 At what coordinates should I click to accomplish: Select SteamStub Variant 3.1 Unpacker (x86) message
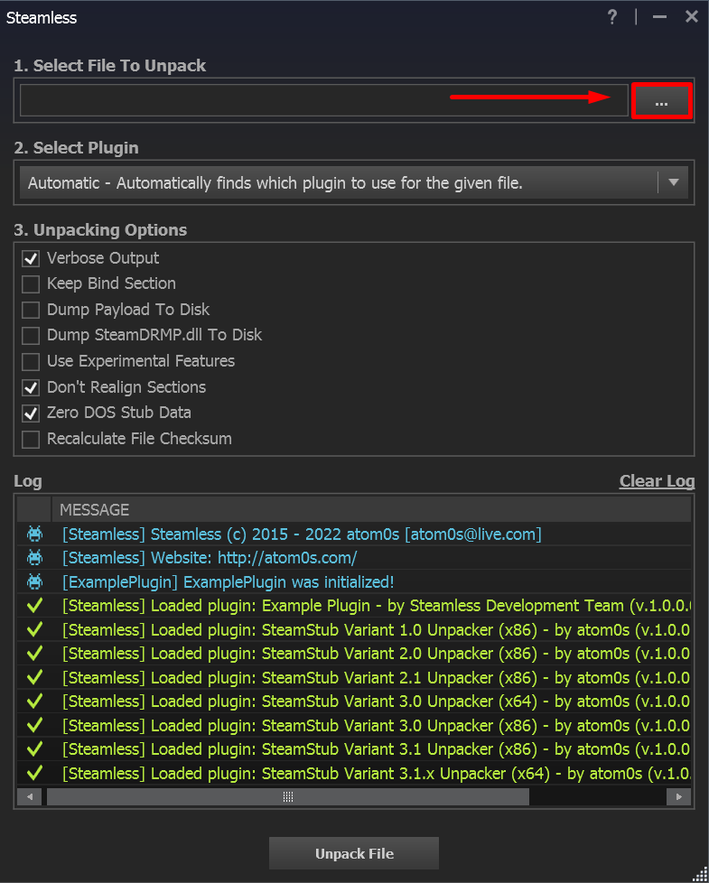(x=377, y=749)
